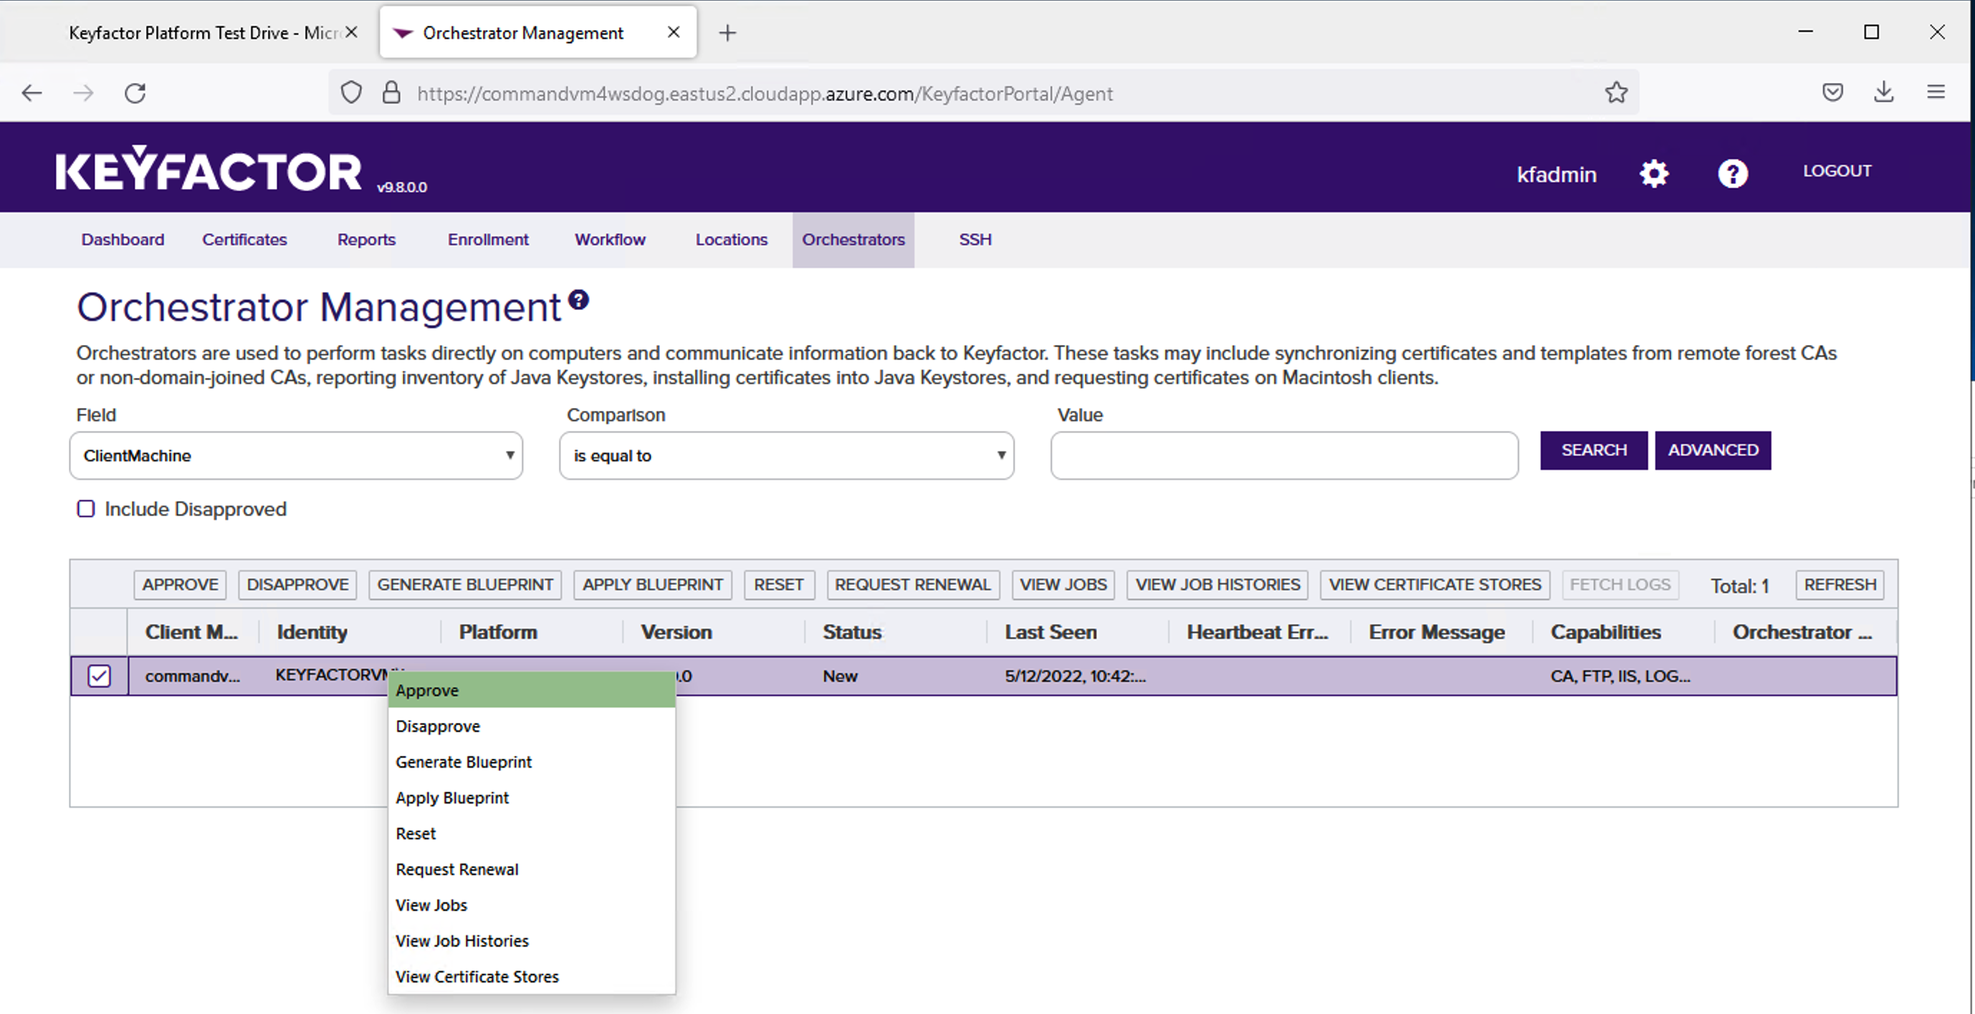Open Firefox hamburger application menu

point(1936,92)
